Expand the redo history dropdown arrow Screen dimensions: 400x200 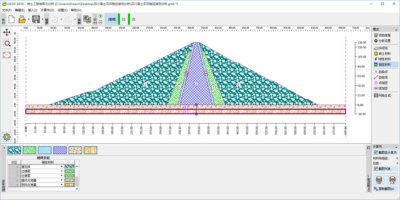pyautogui.click(x=75, y=19)
